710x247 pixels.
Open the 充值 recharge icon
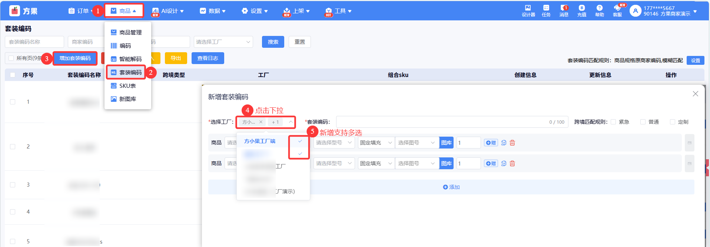[582, 11]
